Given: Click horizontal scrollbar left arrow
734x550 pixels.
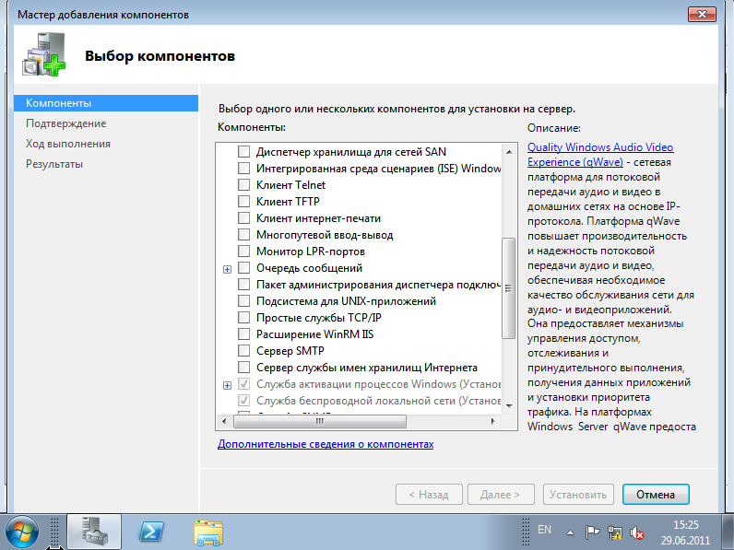Looking at the screenshot, I should pos(224,421).
